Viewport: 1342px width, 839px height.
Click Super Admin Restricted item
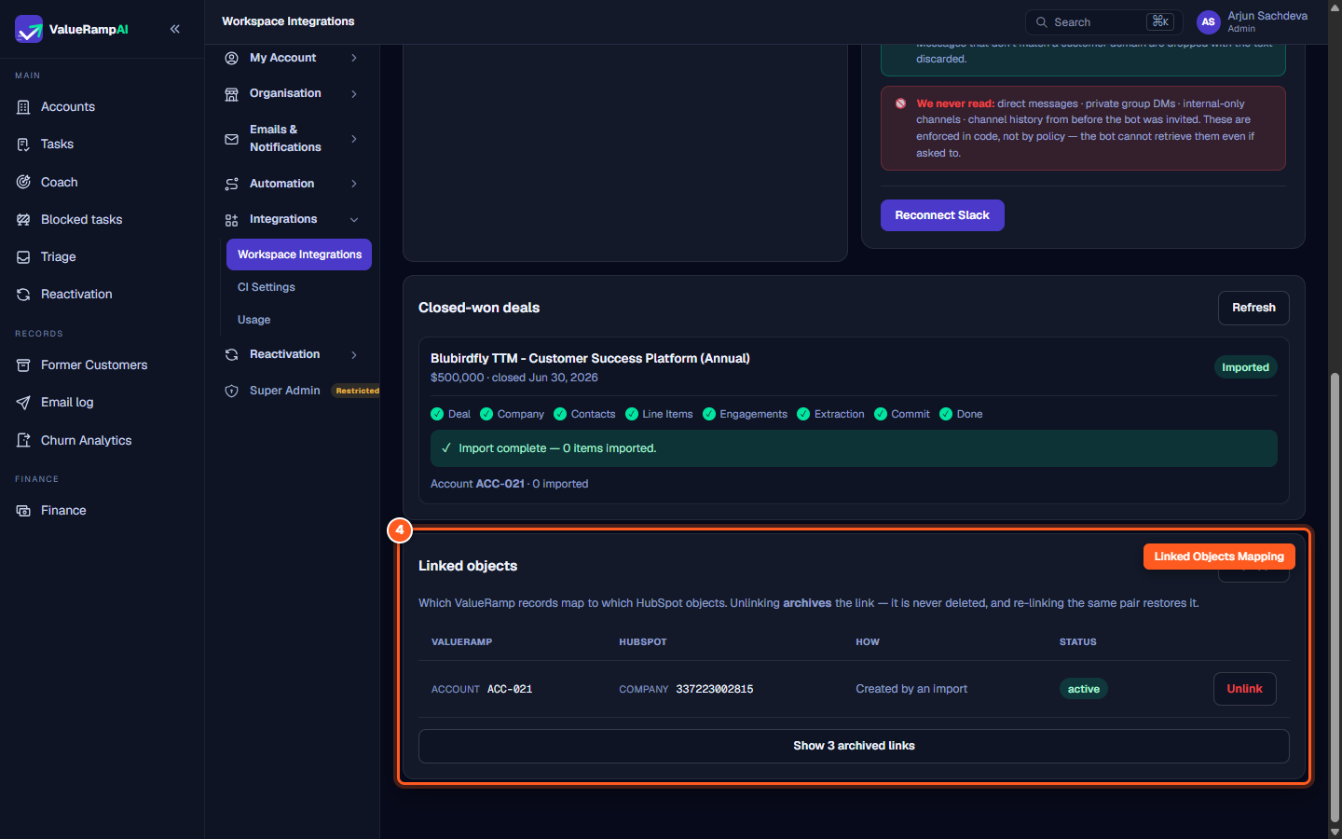pyautogui.click(x=302, y=392)
